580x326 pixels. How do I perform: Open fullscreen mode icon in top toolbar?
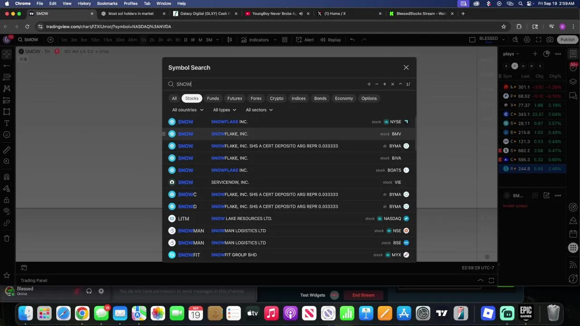pos(539,40)
